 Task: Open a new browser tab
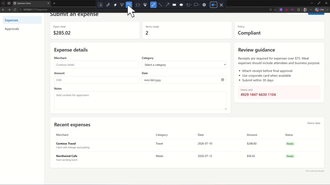click(x=54, y=3)
